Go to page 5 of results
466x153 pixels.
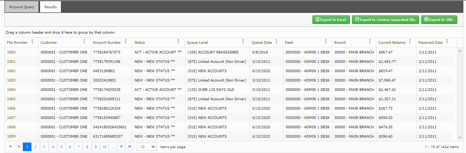pyautogui.click(x=61, y=147)
